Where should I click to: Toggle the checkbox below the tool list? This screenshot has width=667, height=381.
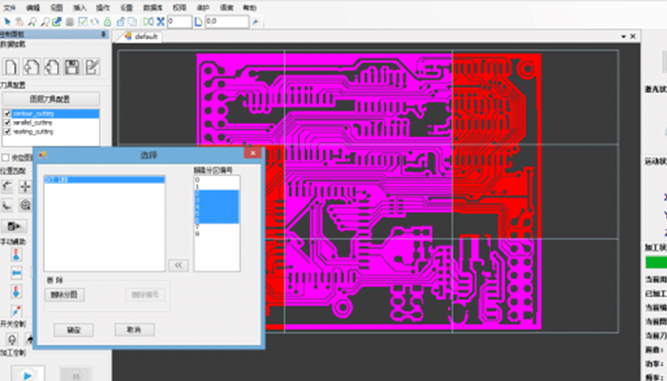pos(6,157)
